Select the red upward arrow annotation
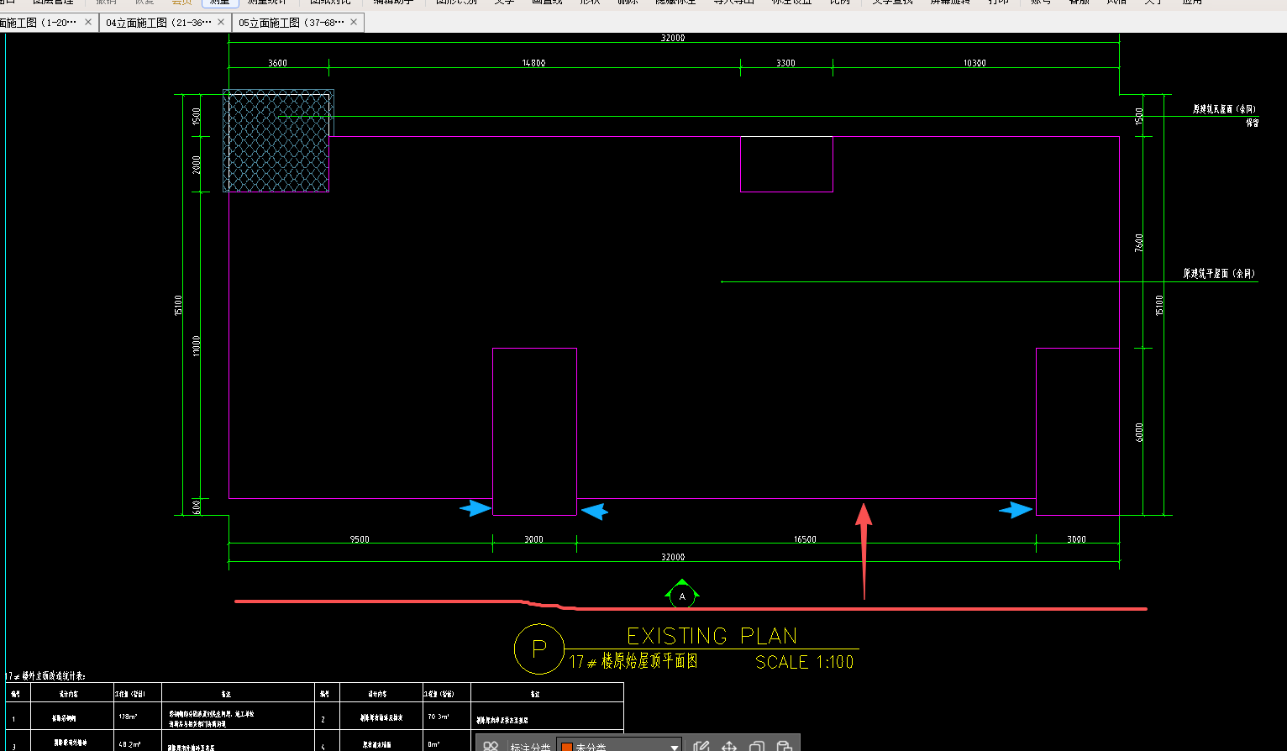This screenshot has width=1287, height=751. click(x=864, y=550)
